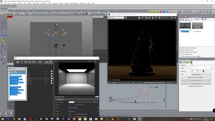Select the Pan hand tool in the Standard toolbar

tap(30, 13)
